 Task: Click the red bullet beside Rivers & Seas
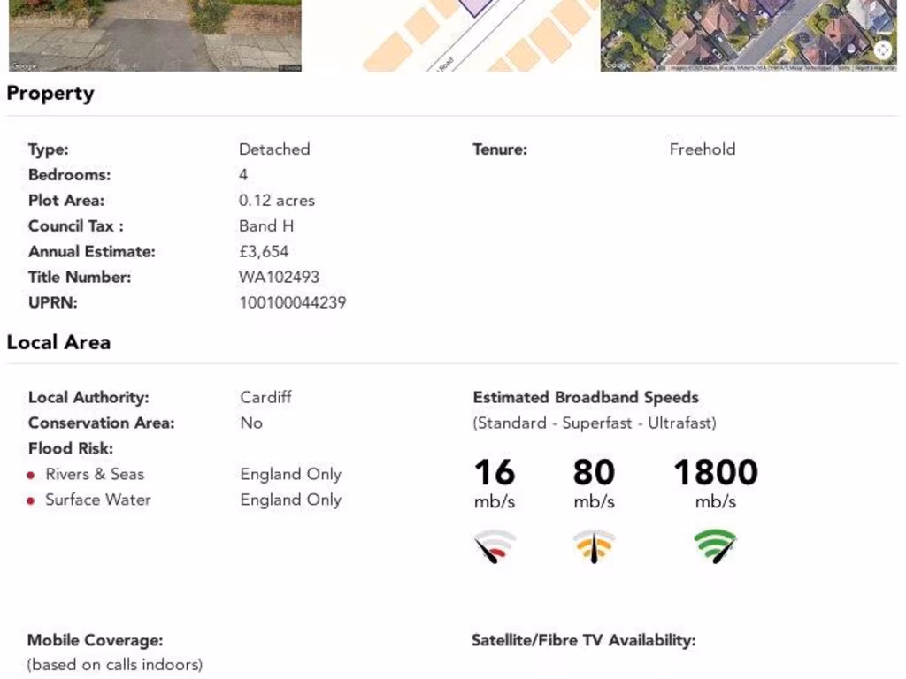[x=31, y=475]
